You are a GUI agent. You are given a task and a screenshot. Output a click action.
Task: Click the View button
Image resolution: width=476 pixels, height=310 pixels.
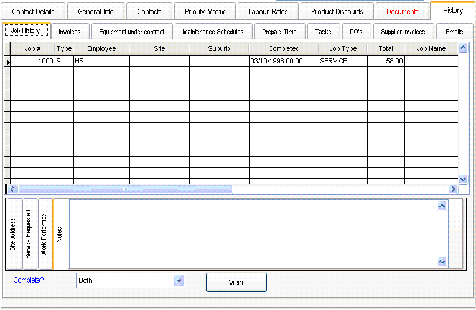pyautogui.click(x=236, y=282)
